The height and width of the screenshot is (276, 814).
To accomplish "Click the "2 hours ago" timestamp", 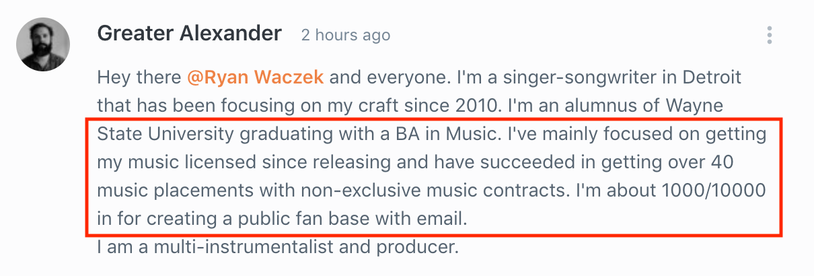I will coord(345,35).
